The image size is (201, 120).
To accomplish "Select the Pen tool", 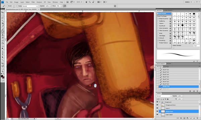I will point(2,52).
